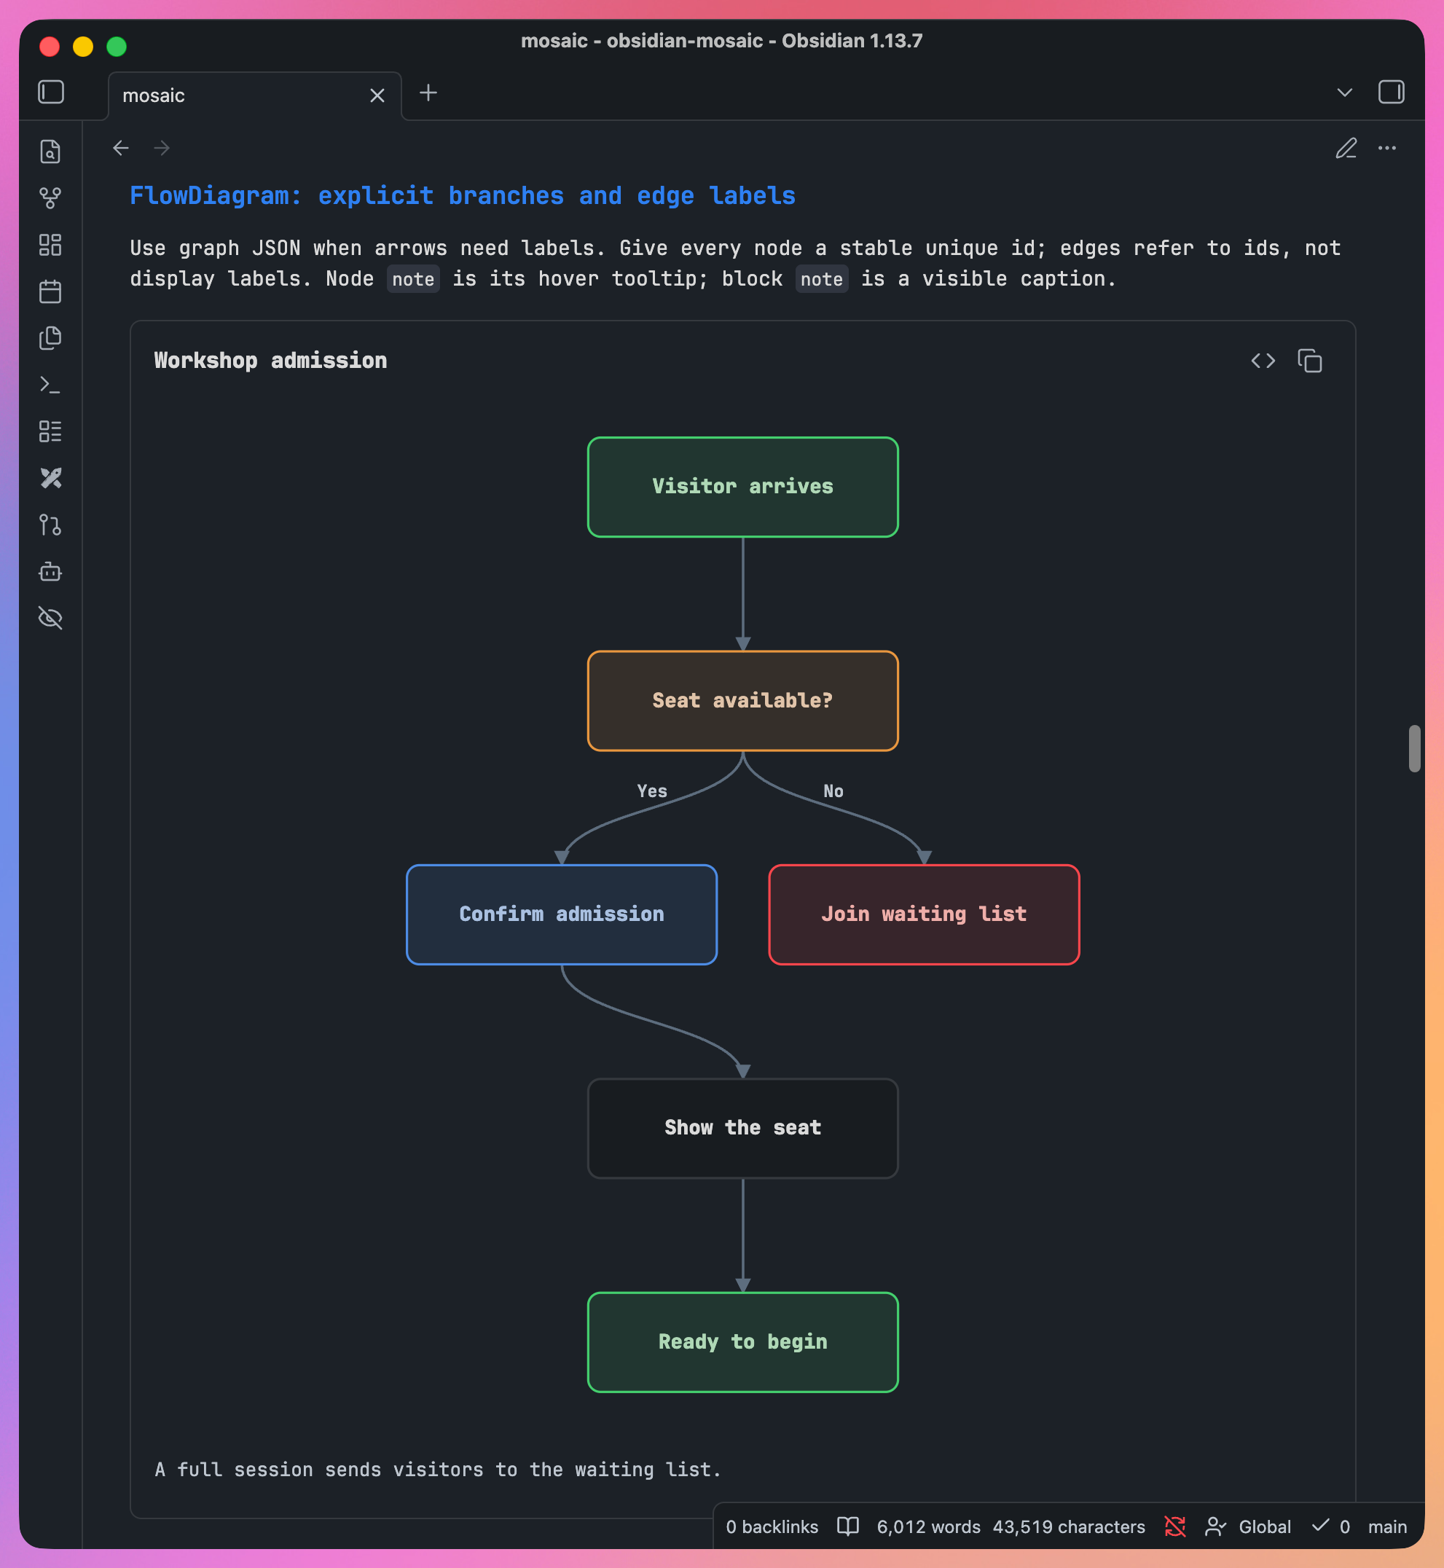Click the vertical scrollbar thumb

(x=1414, y=748)
